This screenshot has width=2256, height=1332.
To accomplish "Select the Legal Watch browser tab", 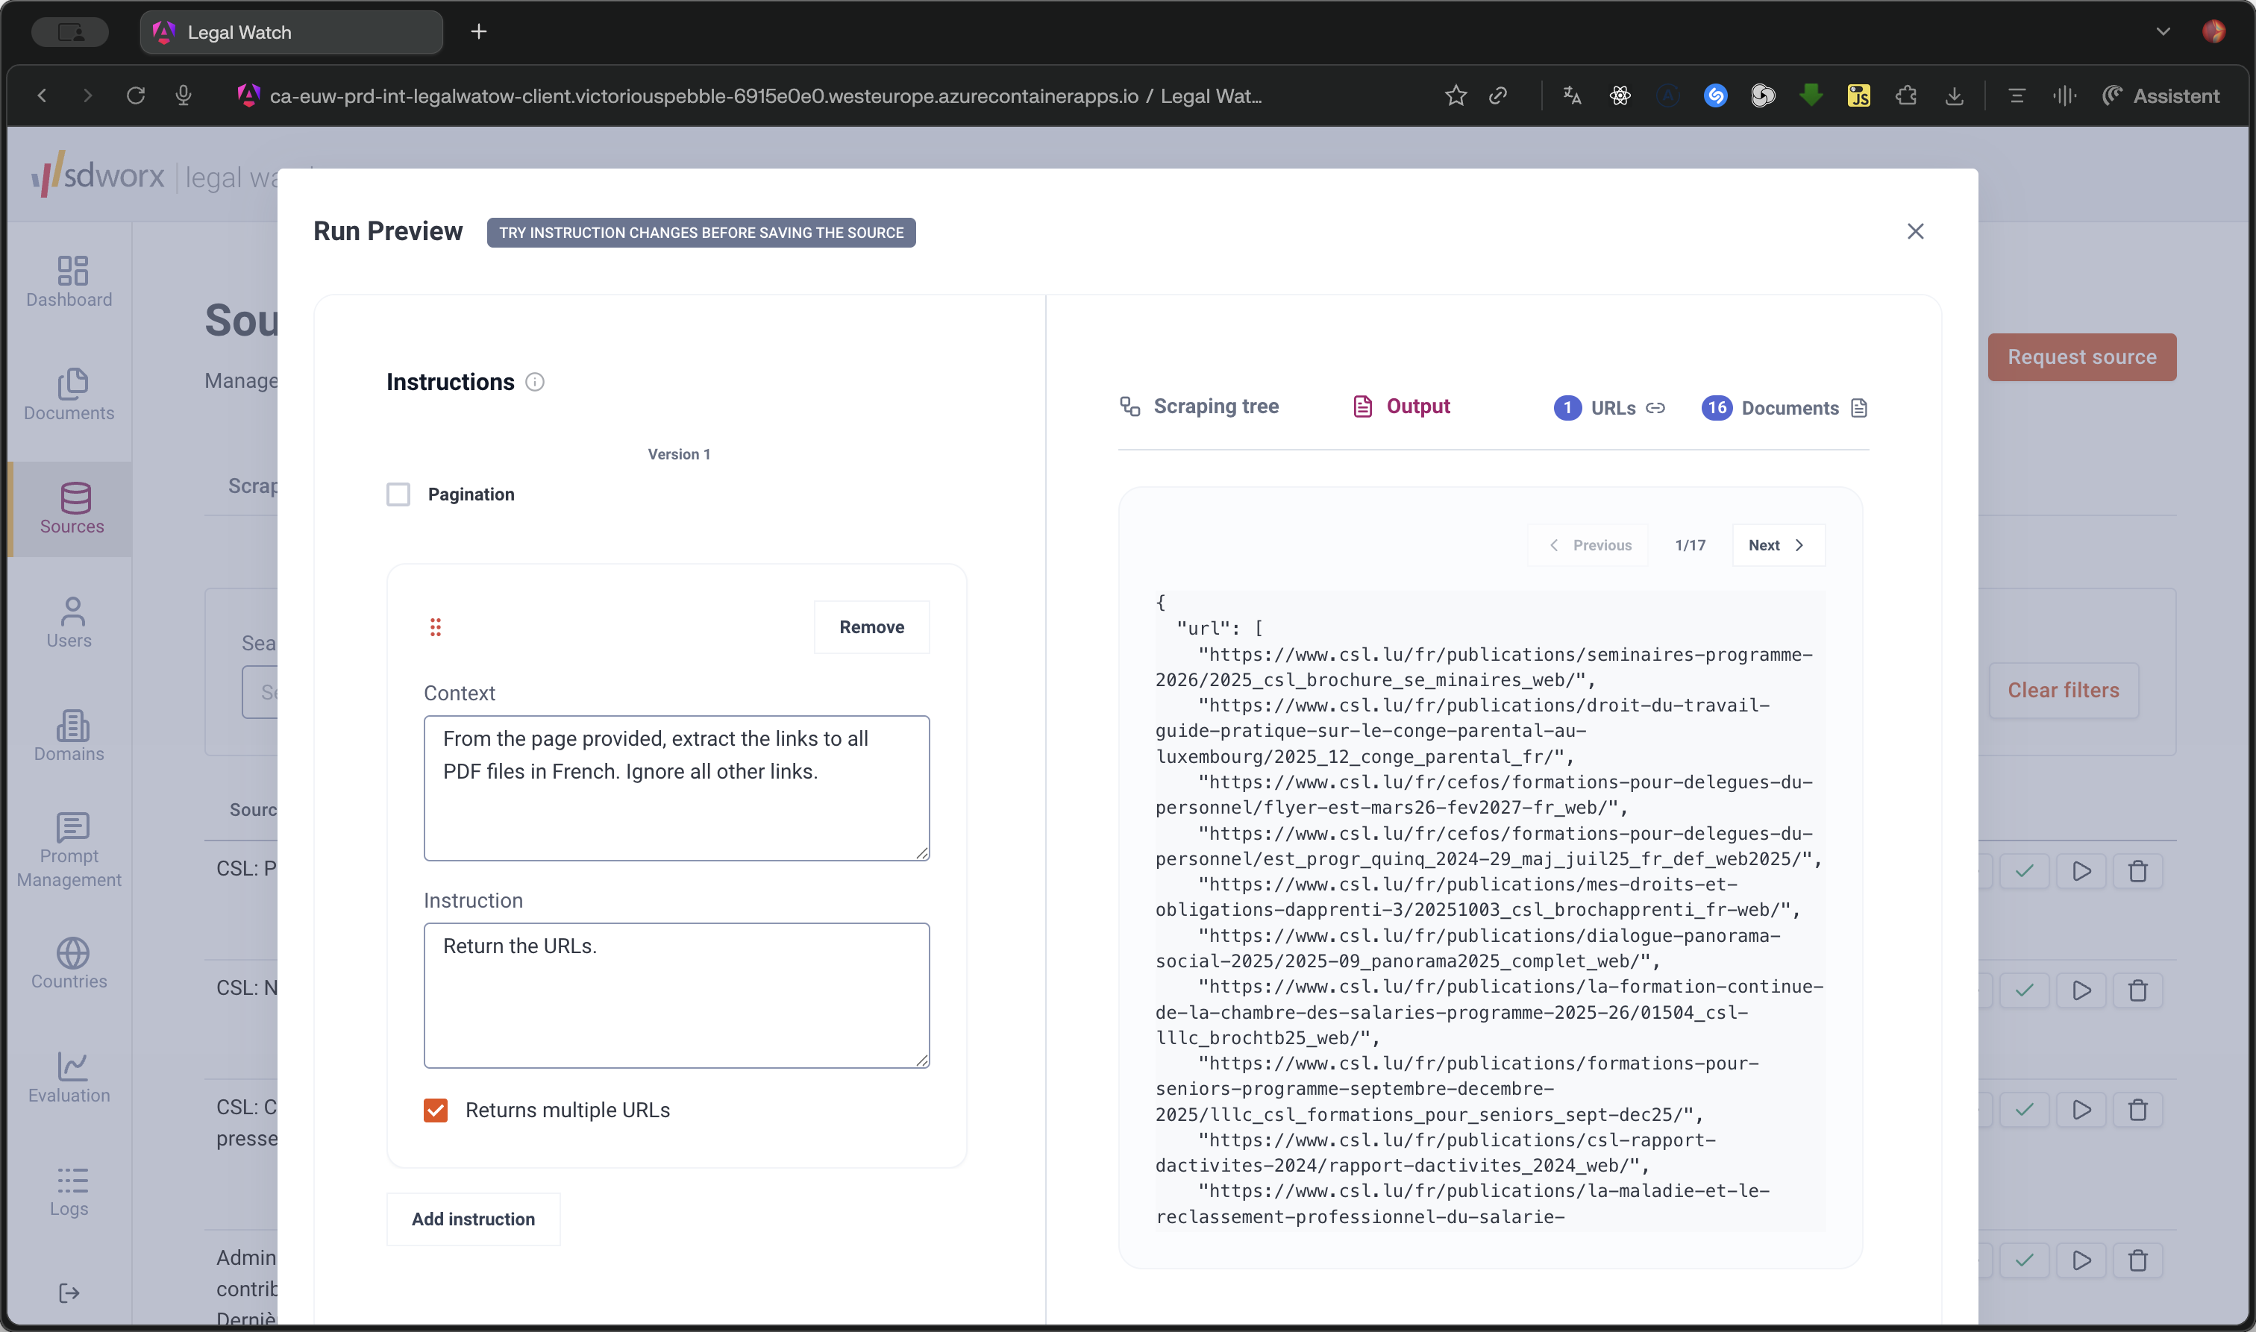I will pyautogui.click(x=292, y=32).
